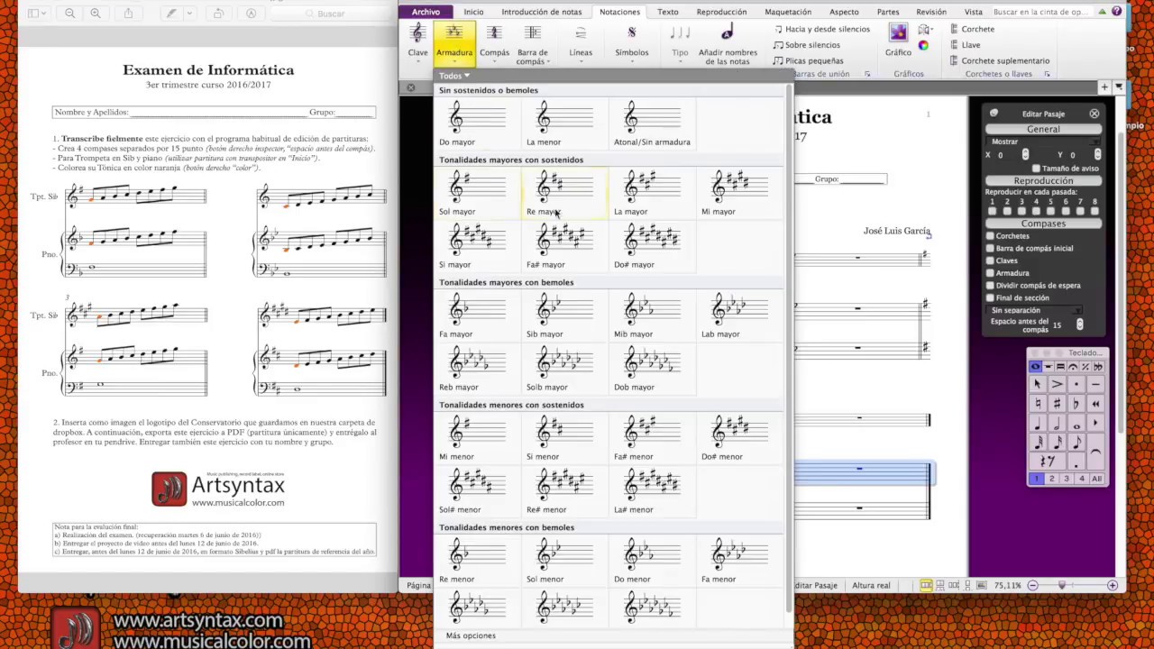
Task: Select the Do# menor key signature
Action: pyautogui.click(x=739, y=438)
